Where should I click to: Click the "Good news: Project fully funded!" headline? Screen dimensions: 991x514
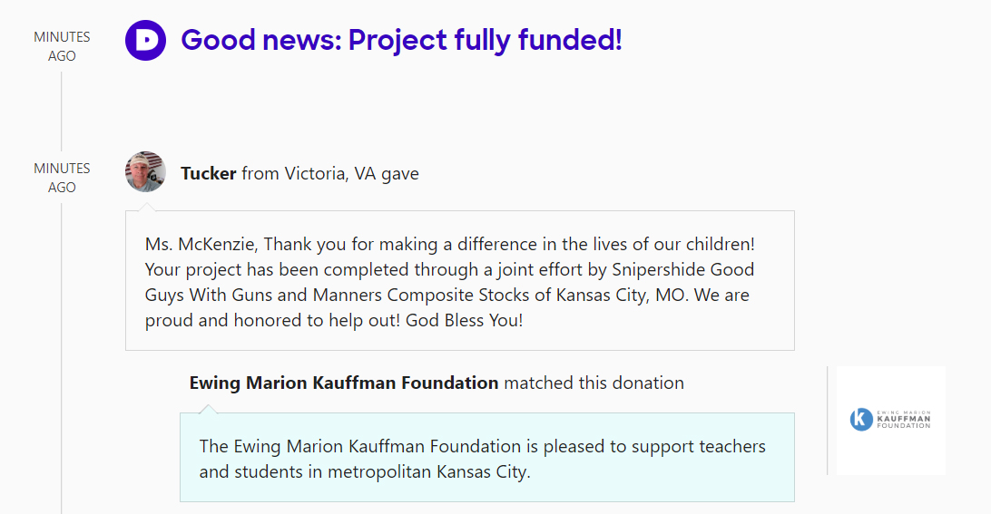pyautogui.click(x=401, y=41)
